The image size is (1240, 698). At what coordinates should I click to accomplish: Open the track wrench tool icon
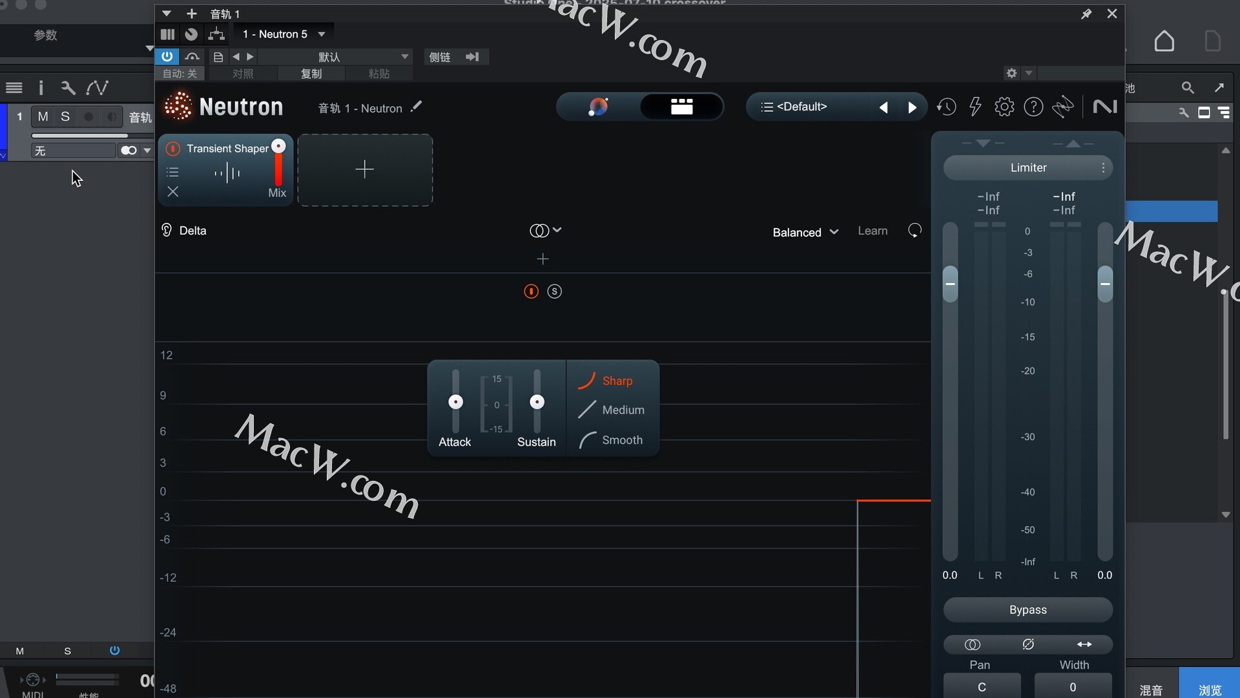[x=68, y=87]
